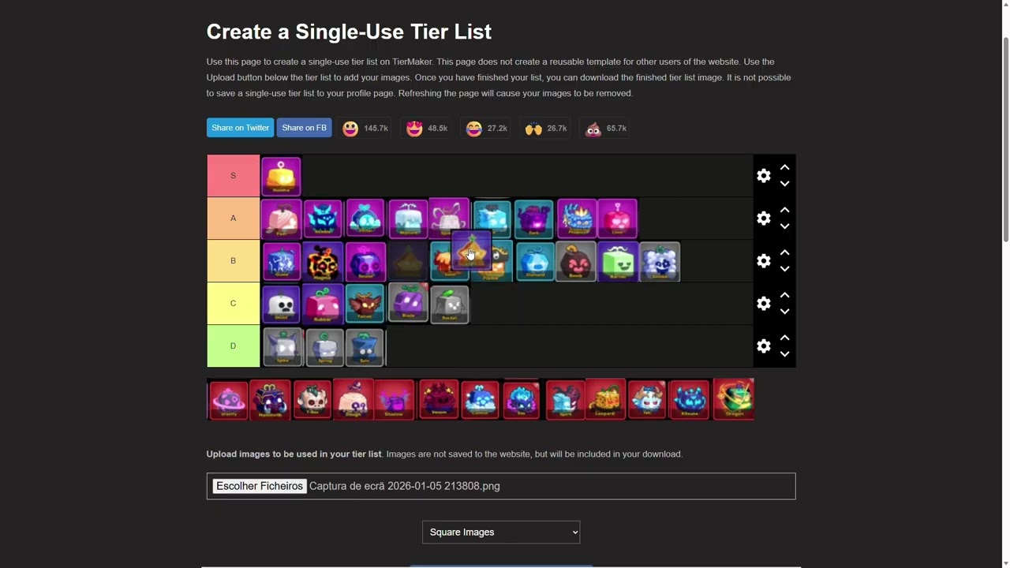Open settings gear for B tier row
The image size is (1010, 568).
click(x=764, y=261)
